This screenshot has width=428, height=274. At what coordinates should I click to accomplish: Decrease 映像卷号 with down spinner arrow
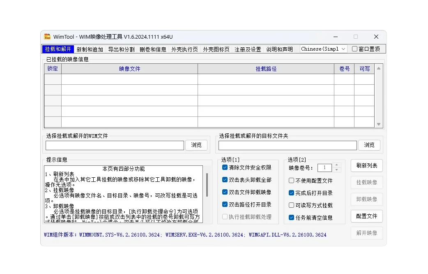point(336,170)
